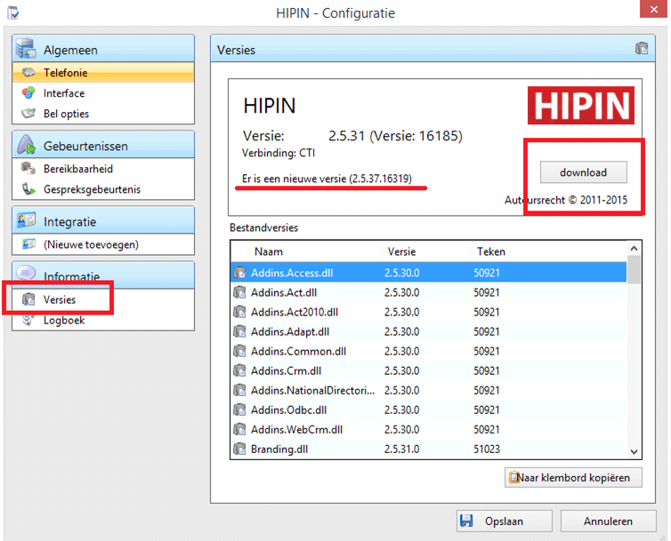Click the Algemeen header computer icon

tap(26, 48)
